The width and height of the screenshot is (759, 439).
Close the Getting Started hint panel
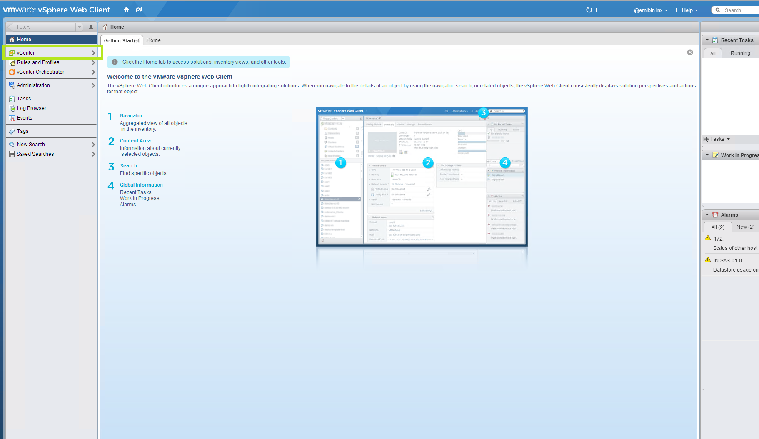[690, 52]
